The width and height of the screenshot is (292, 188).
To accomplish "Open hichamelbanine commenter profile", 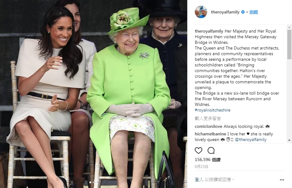I will (x=210, y=134).
